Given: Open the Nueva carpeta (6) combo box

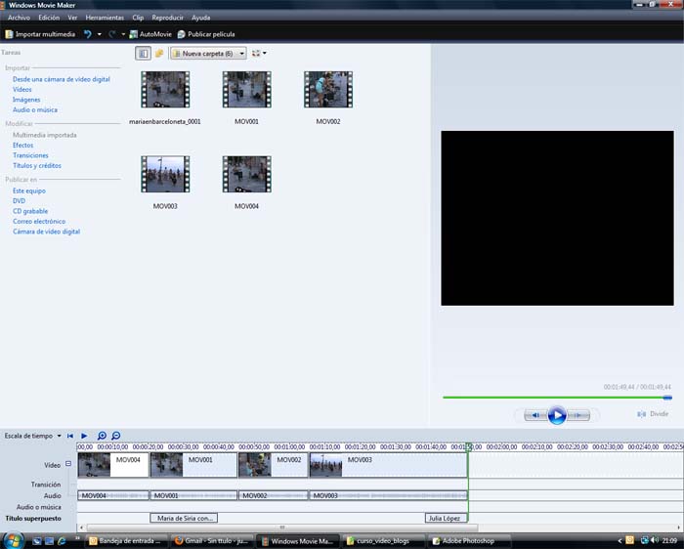Looking at the screenshot, I should [x=208, y=53].
